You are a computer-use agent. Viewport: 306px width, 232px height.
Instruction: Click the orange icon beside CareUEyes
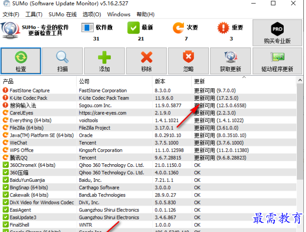[x=5, y=113]
